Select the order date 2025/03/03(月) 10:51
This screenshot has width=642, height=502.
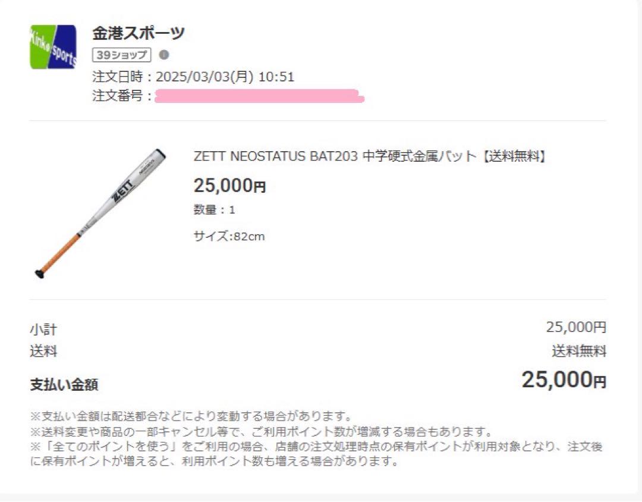(x=225, y=77)
